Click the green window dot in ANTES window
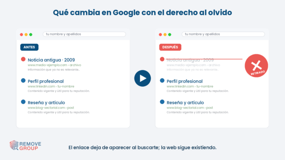The height and width of the screenshot is (160, 285). tap(31, 35)
